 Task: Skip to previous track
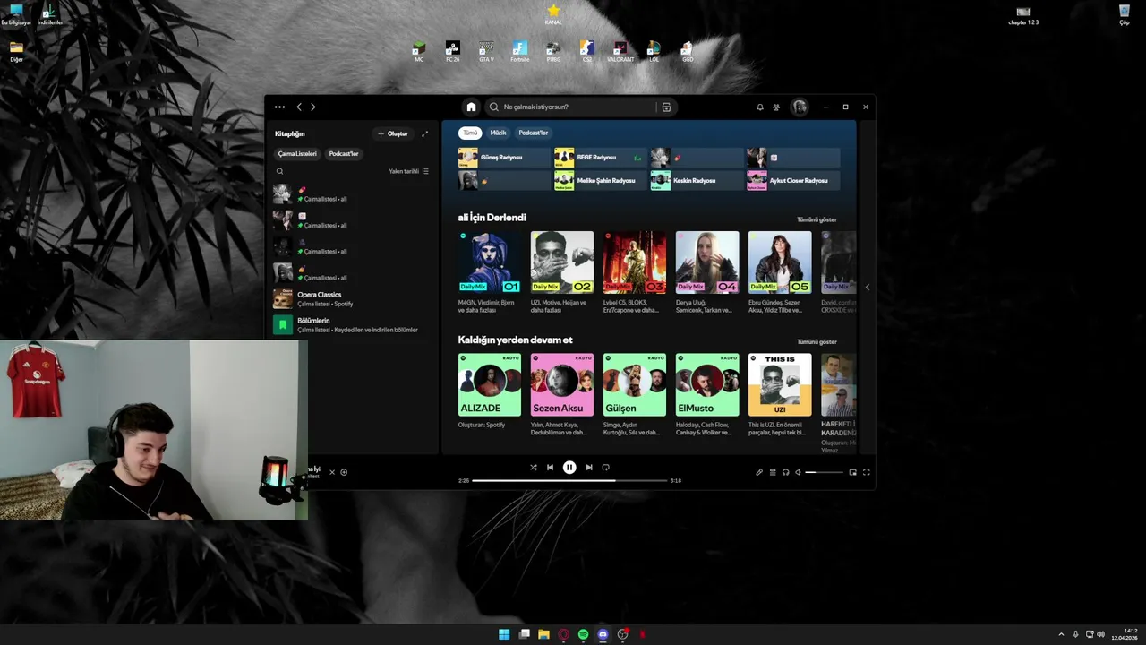(x=550, y=467)
